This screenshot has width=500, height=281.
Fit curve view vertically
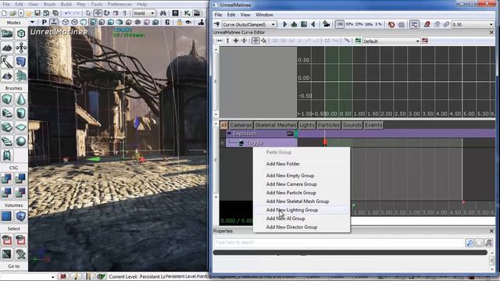(227, 41)
